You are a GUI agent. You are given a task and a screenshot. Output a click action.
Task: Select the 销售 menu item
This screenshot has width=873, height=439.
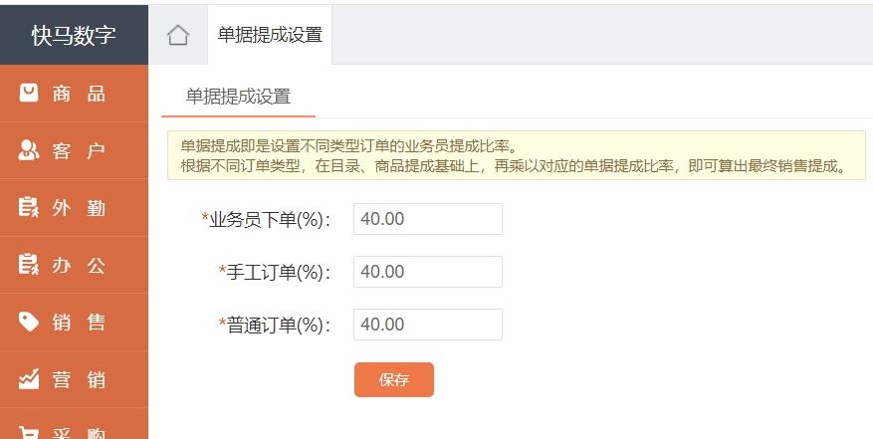[74, 322]
